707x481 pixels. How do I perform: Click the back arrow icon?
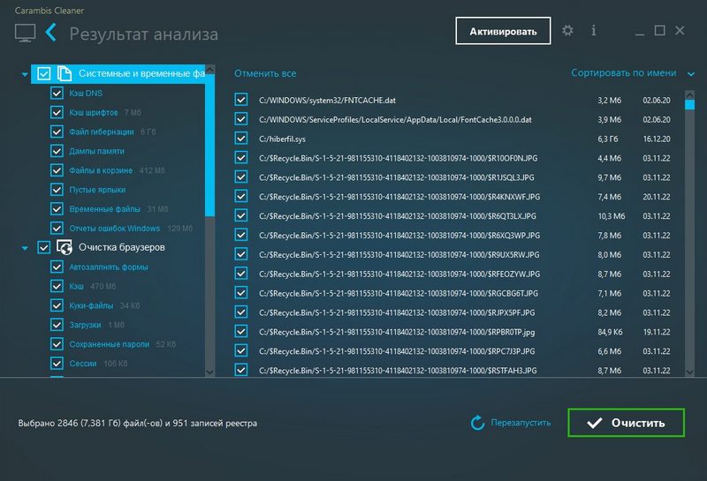click(51, 33)
